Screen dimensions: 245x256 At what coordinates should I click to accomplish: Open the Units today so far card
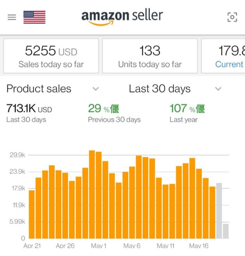tap(150, 56)
